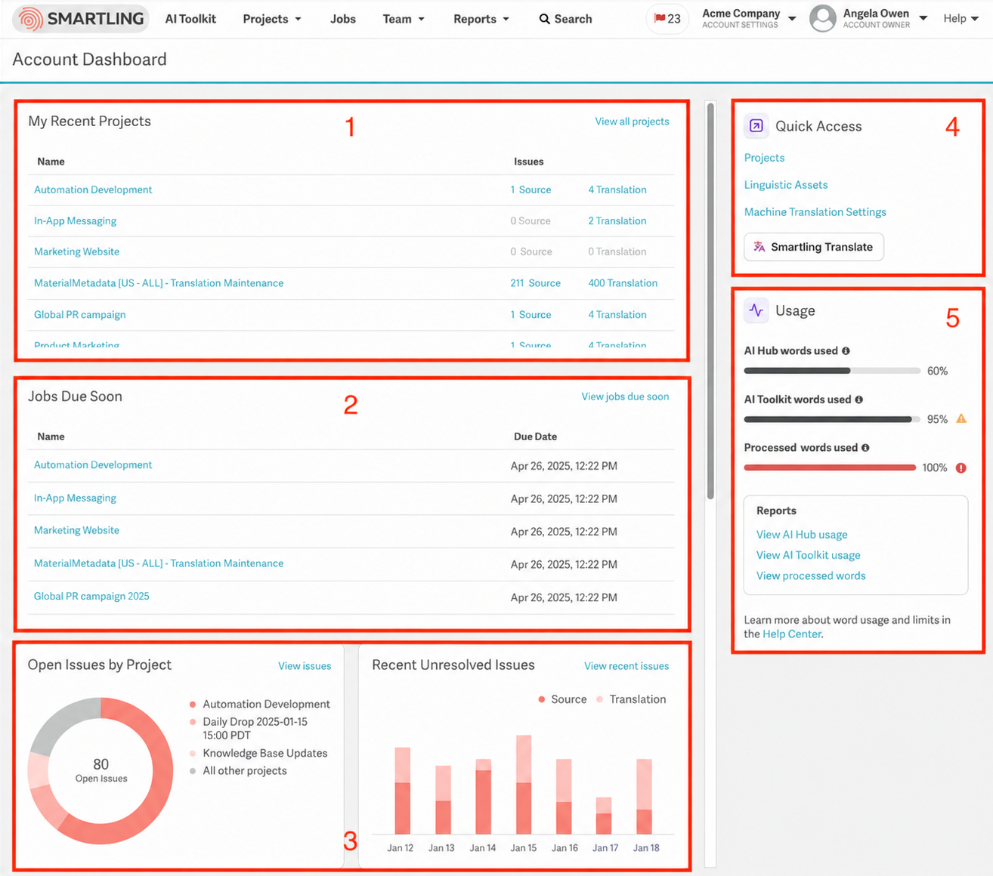Open Global PR campaign 2025 job
The height and width of the screenshot is (876, 993).
click(x=91, y=597)
